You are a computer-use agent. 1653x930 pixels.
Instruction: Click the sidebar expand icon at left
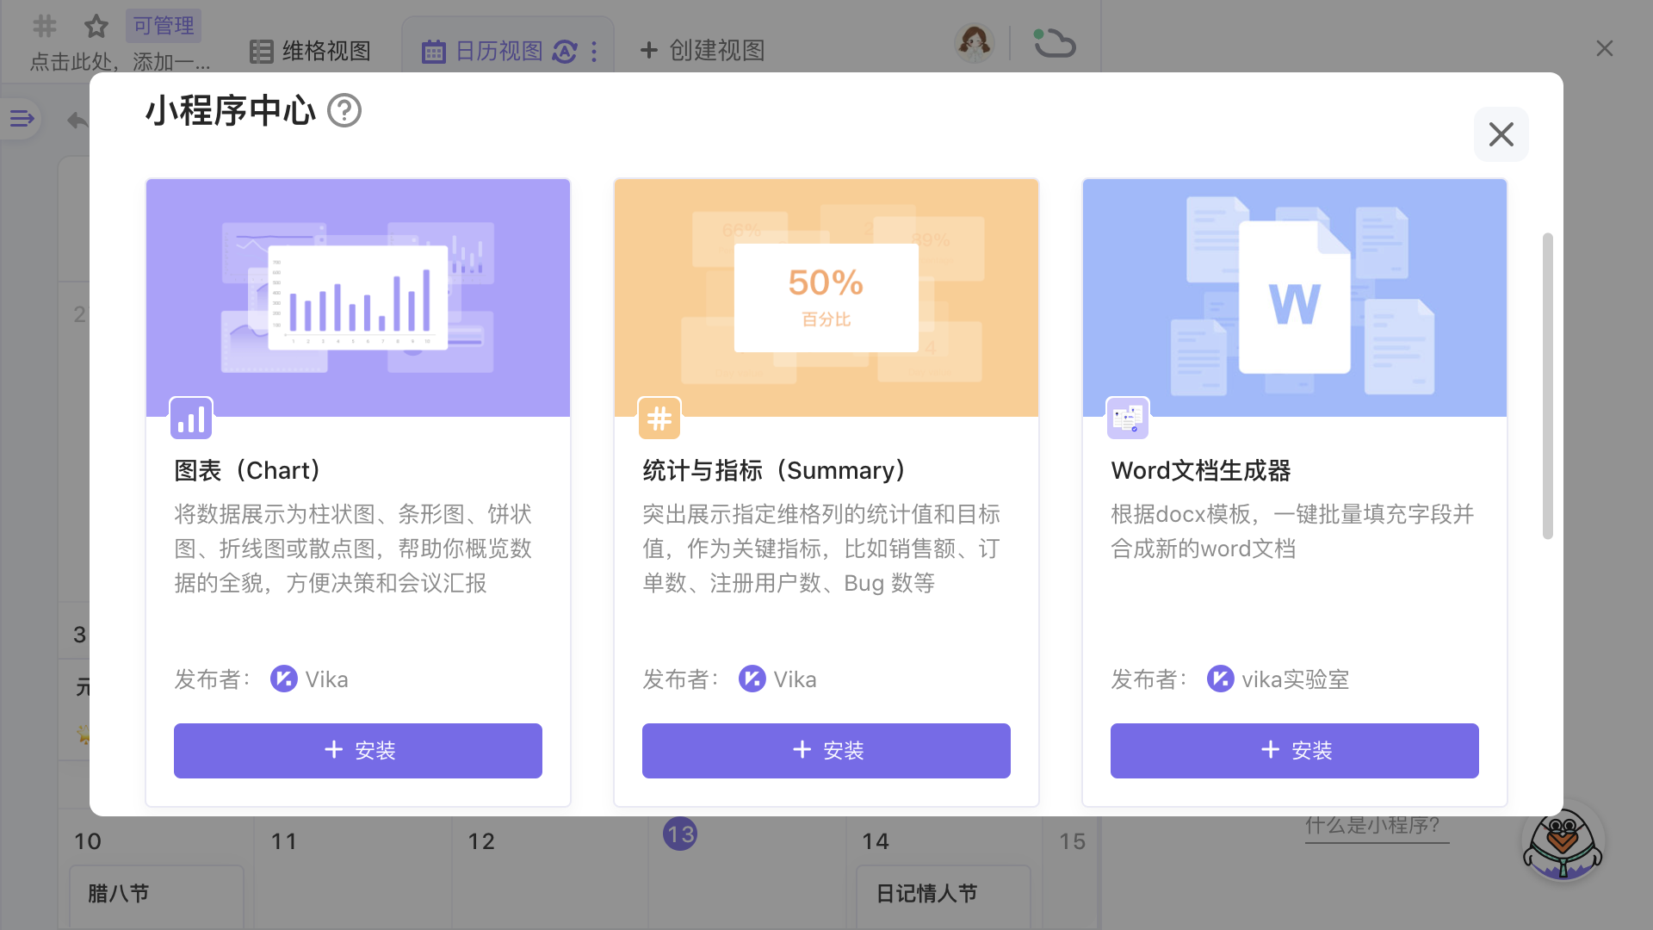pos(22,119)
